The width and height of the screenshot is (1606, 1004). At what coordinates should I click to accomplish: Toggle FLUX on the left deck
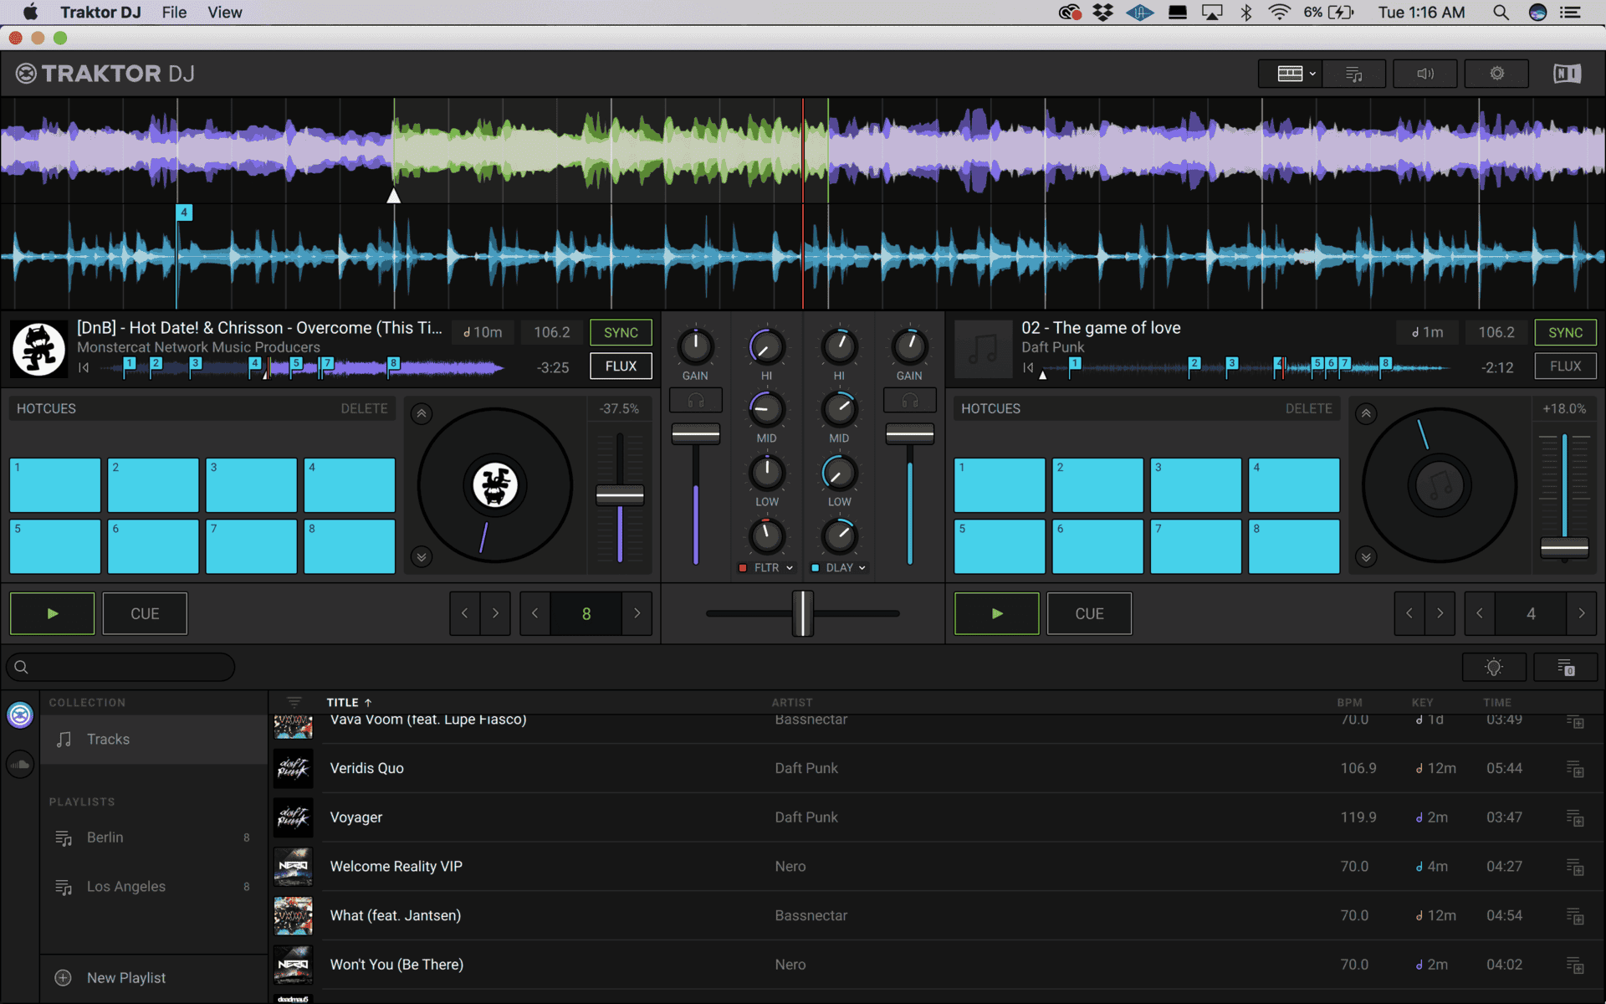click(621, 366)
